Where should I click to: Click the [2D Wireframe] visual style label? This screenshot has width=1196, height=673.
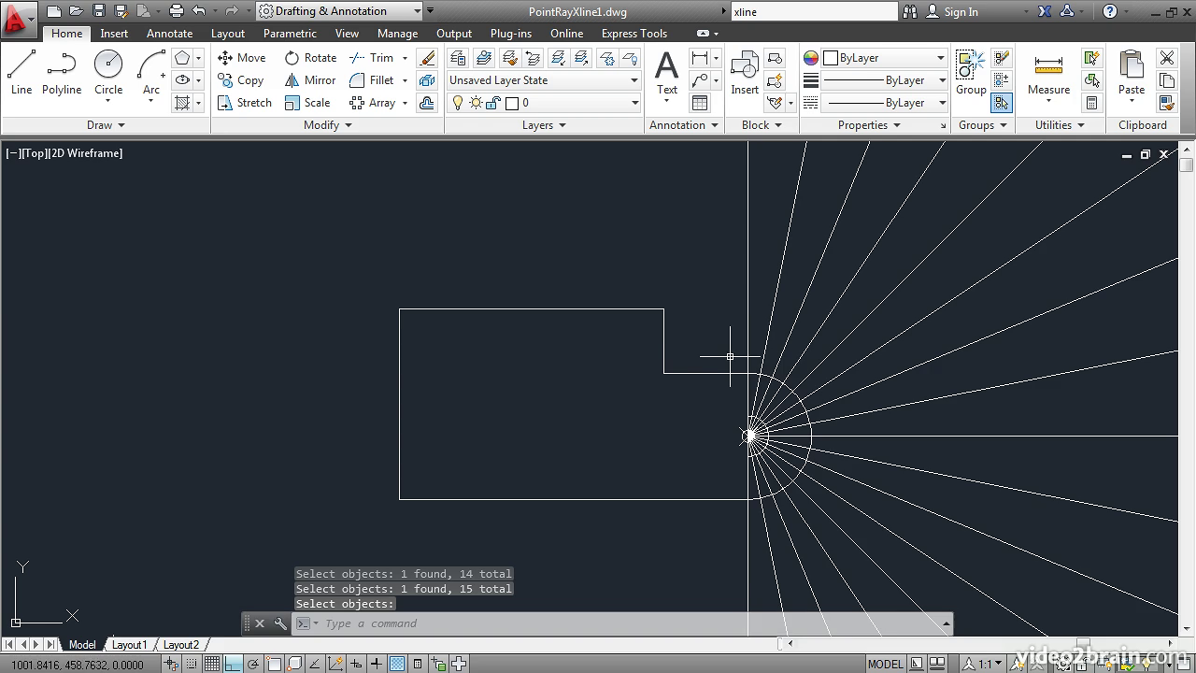86,153
